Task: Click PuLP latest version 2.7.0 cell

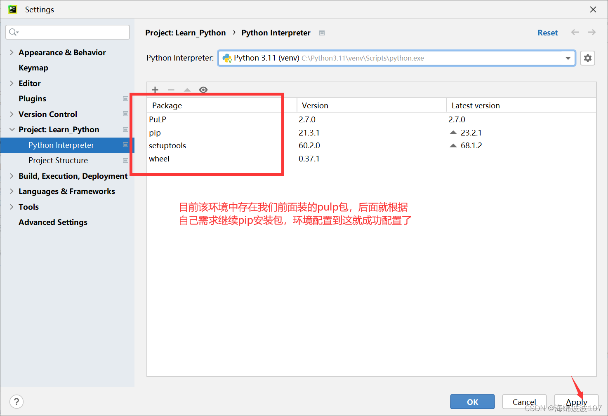Action: (x=457, y=119)
